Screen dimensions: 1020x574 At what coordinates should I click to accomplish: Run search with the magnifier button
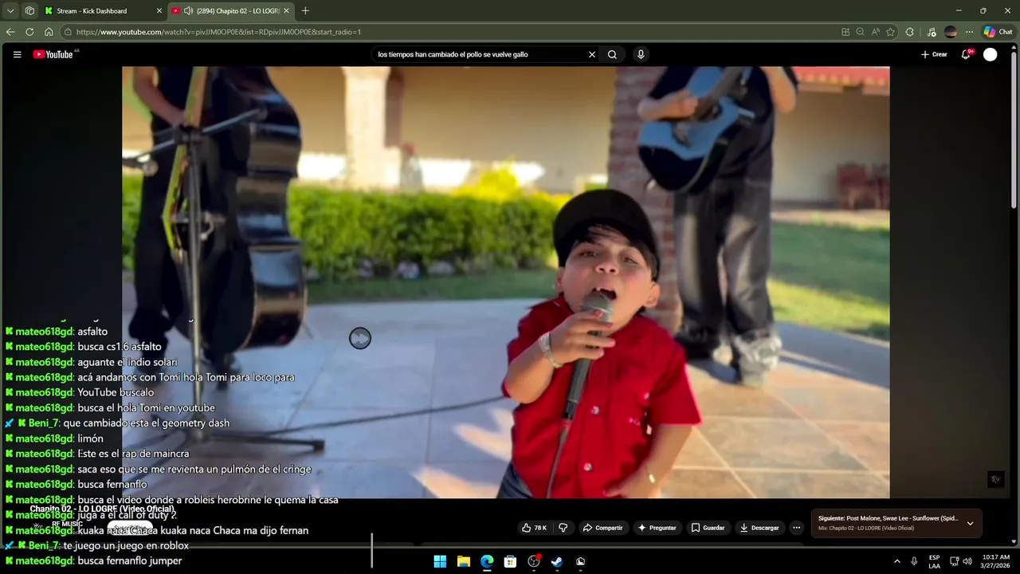(612, 54)
